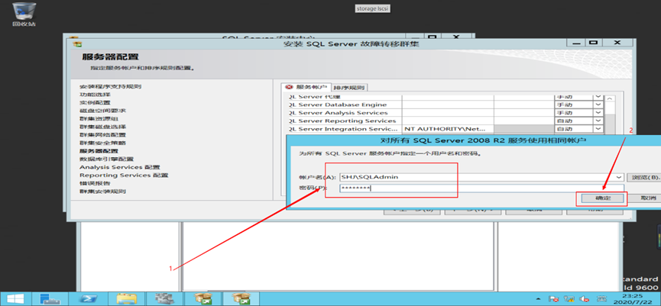The width and height of the screenshot is (661, 306).
Task: Click the error icon on 服务帐户 tab
Action: pos(289,87)
